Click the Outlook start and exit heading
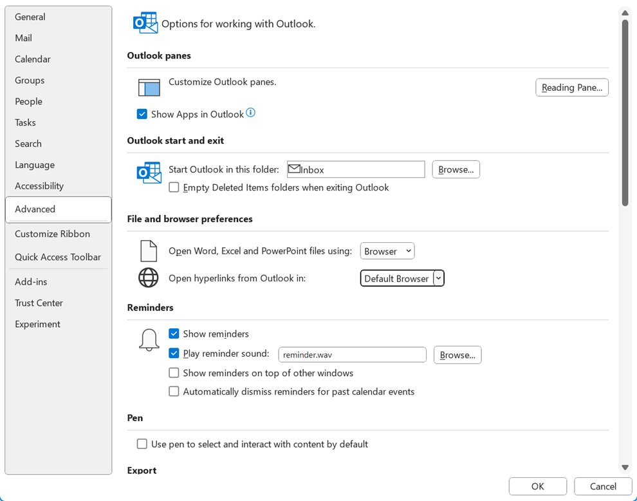This screenshot has width=637, height=501. [x=176, y=140]
